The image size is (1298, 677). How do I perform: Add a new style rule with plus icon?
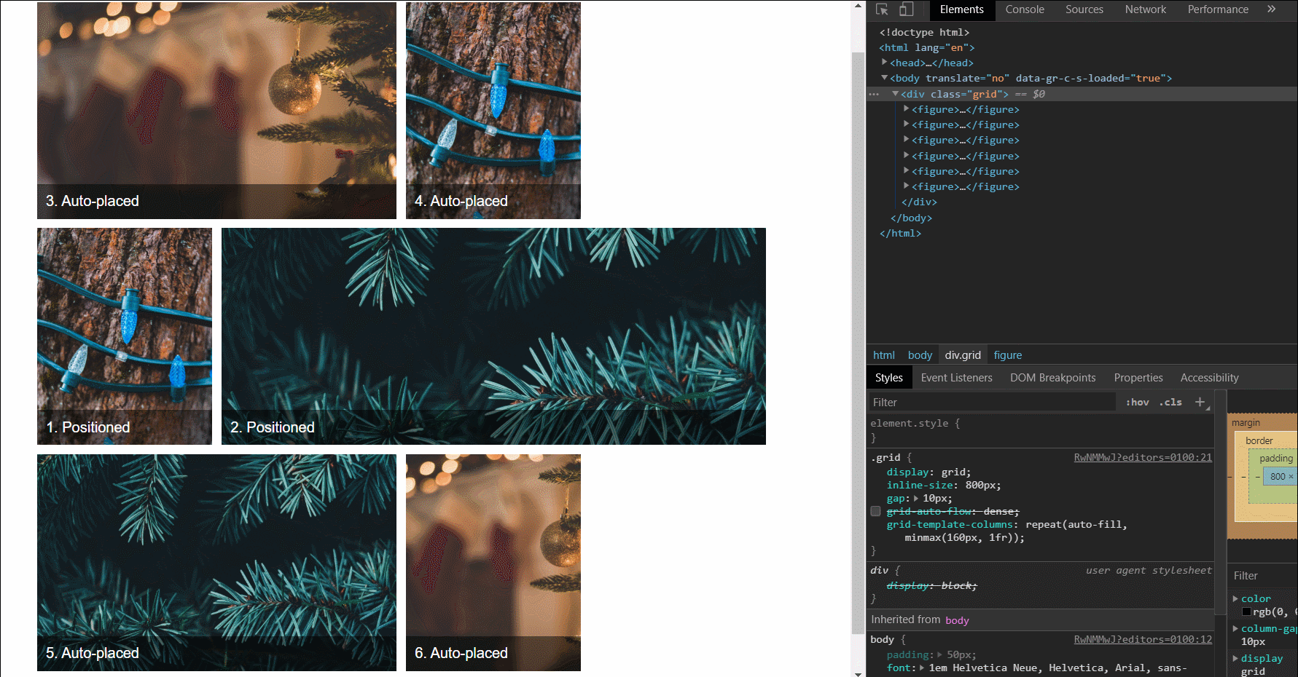[1200, 402]
